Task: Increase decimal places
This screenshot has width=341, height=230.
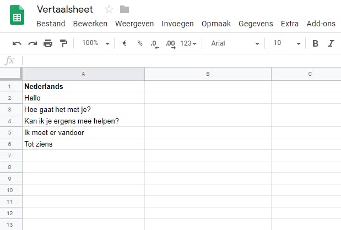Action: (170, 43)
